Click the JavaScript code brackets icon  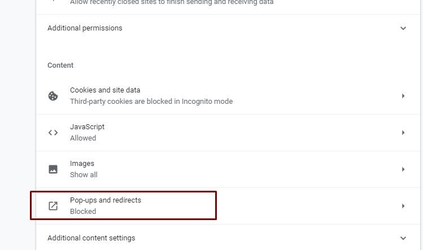[x=53, y=133]
